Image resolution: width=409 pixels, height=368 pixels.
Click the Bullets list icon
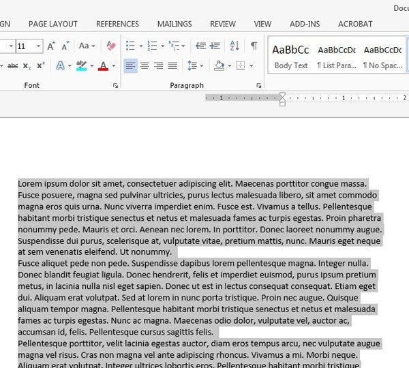click(x=131, y=46)
